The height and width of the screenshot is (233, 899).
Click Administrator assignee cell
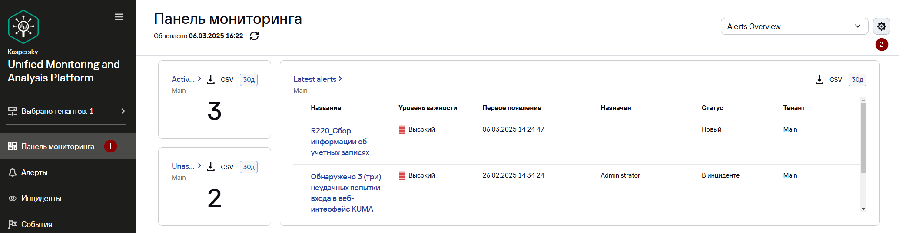[x=620, y=175]
